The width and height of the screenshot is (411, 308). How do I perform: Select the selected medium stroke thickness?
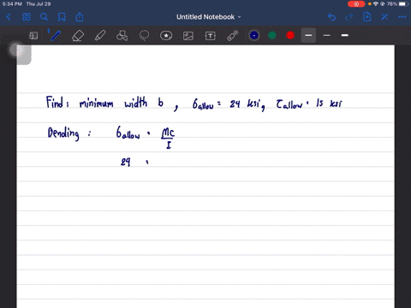(x=308, y=35)
